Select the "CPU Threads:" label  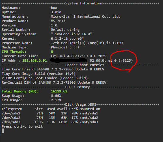[x=14, y=52]
